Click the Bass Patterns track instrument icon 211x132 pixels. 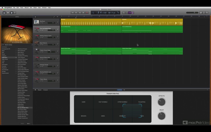pos(36,44)
